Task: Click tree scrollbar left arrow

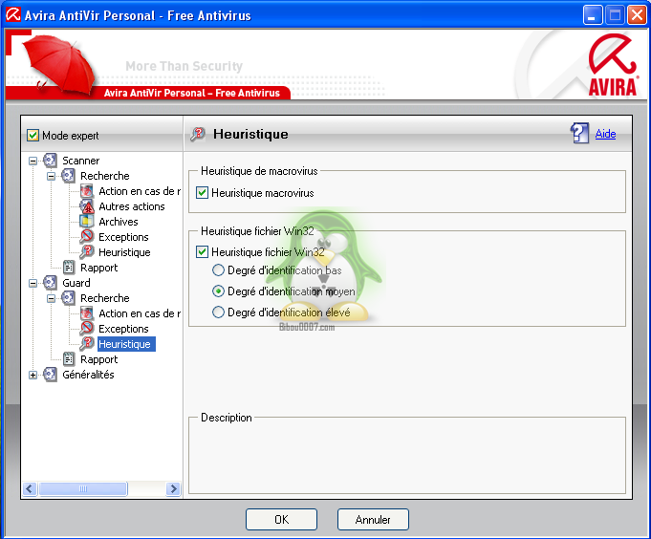Action: tap(29, 488)
